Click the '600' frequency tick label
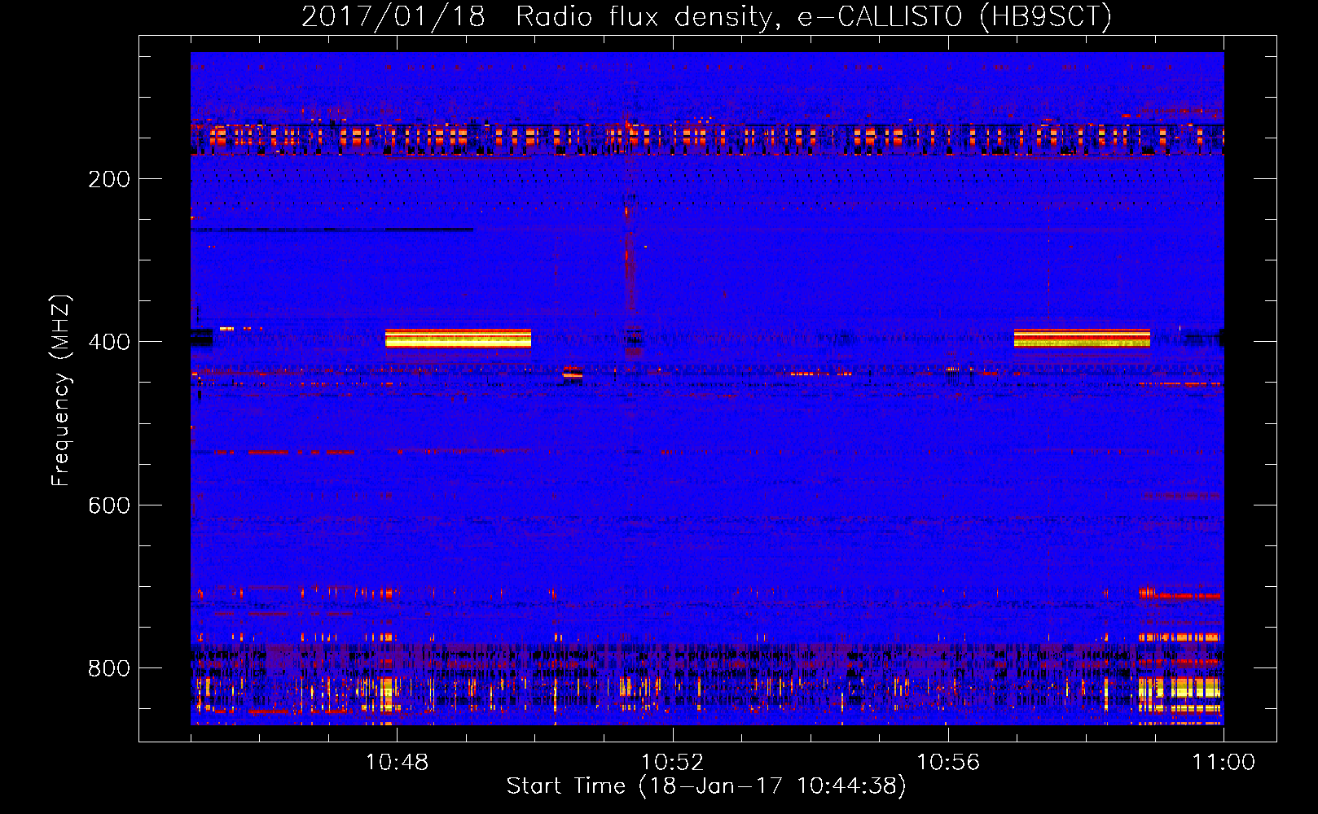This screenshot has width=1318, height=814. tap(109, 505)
